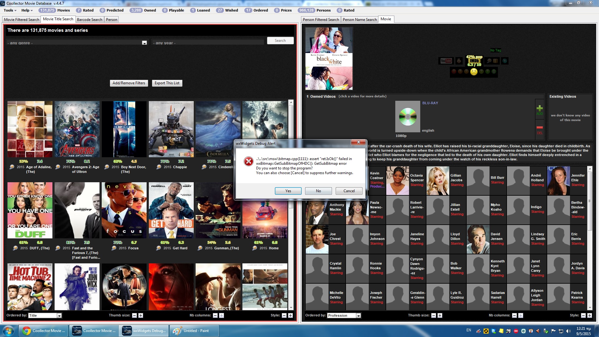Select the Blu-ray disc icon
Image resolution: width=599 pixels, height=337 pixels.
[407, 116]
